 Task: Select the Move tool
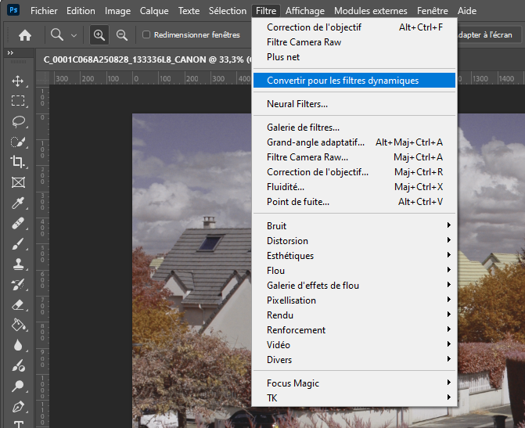point(19,81)
